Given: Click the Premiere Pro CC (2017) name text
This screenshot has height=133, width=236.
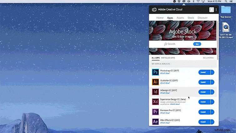Looking at the screenshot, I should tap(170, 110).
